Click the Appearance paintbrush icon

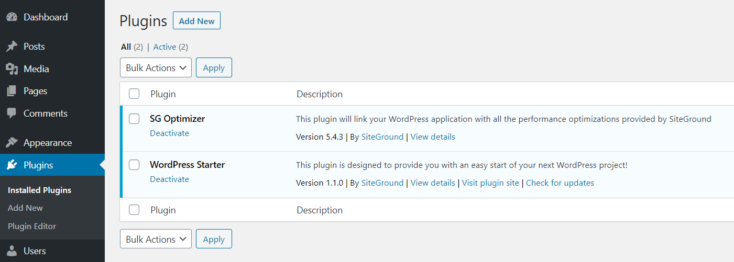(12, 143)
